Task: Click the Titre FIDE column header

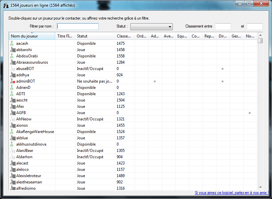Action: click(x=65, y=36)
